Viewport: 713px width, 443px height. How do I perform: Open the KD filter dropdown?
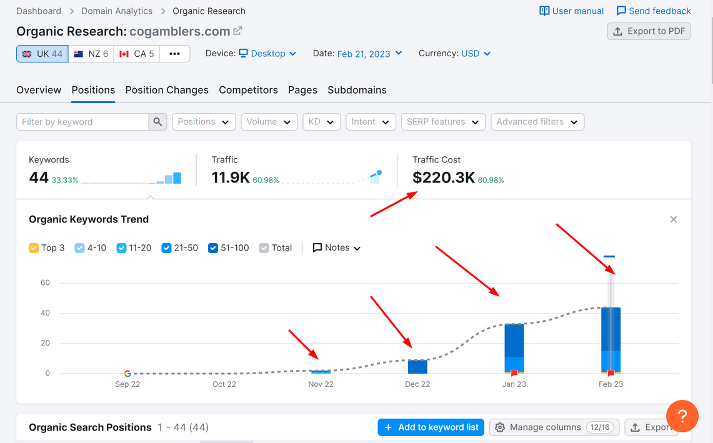click(321, 122)
